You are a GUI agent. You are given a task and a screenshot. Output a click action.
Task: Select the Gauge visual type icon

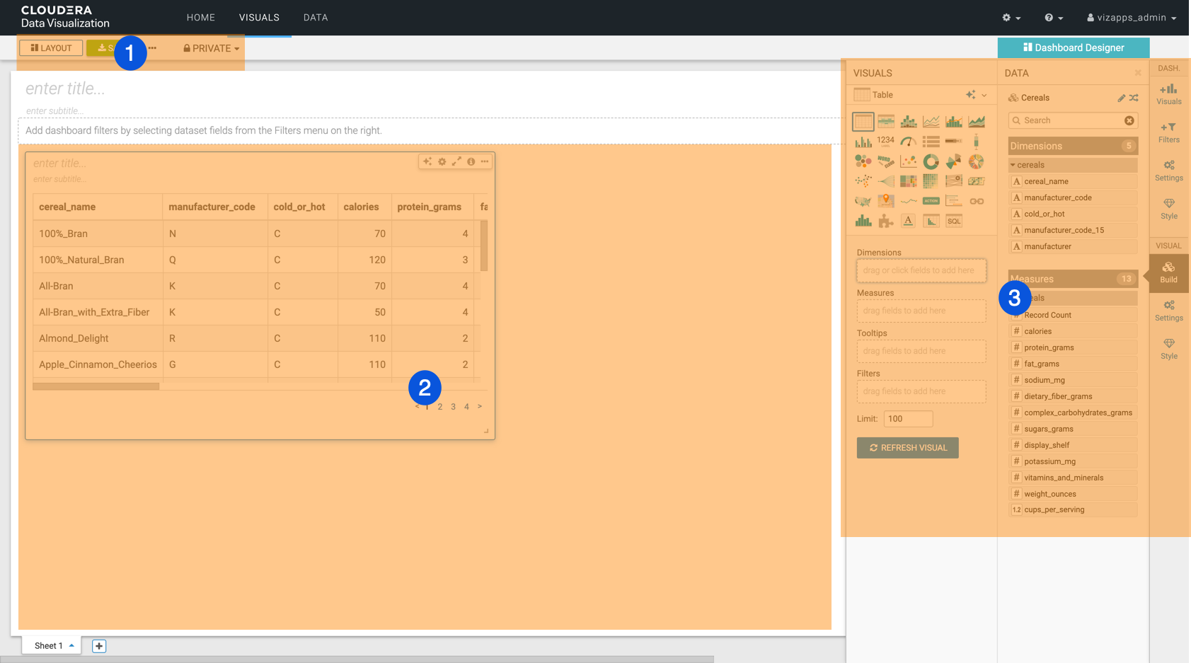[909, 142]
